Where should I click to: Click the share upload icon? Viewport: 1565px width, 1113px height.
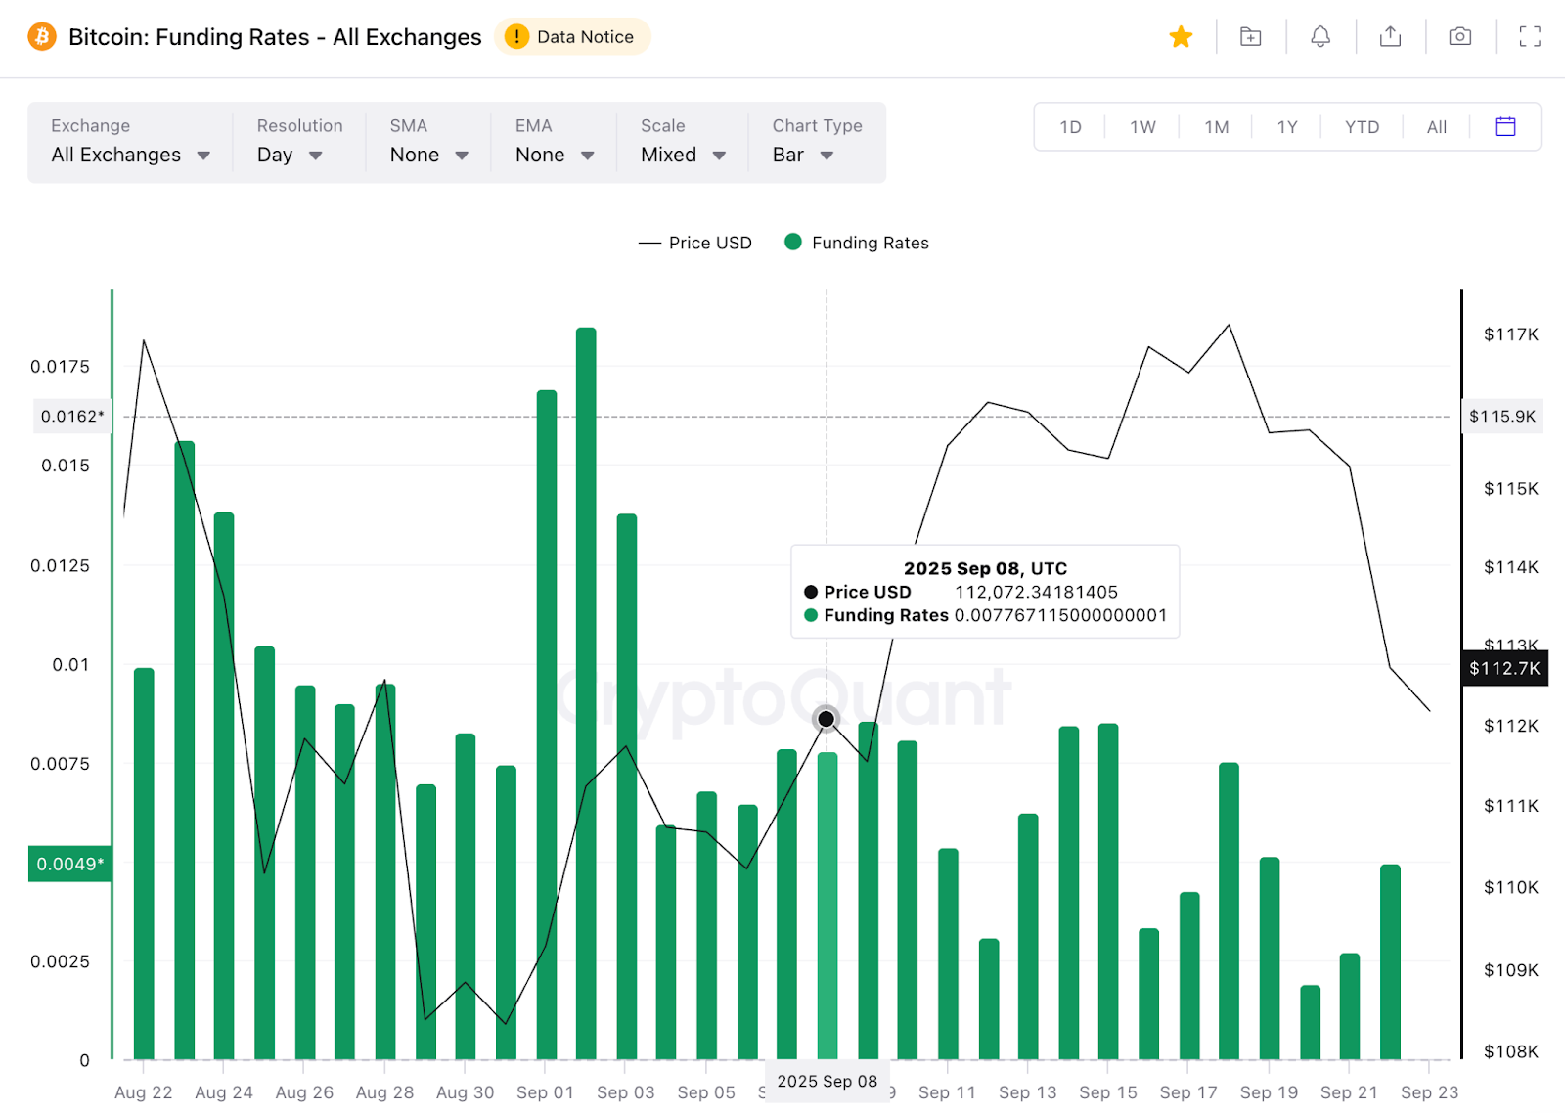click(x=1390, y=37)
